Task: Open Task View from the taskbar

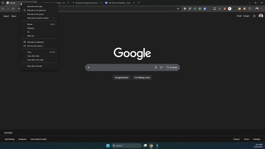Action: tap(145, 146)
